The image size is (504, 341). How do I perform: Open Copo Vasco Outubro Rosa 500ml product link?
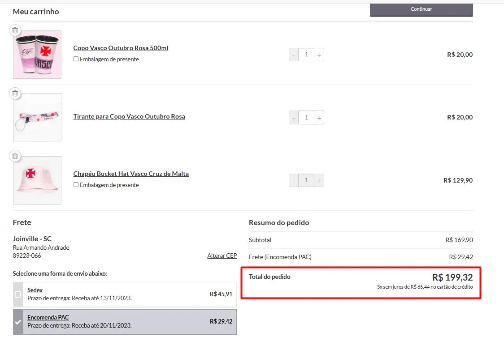coord(121,48)
